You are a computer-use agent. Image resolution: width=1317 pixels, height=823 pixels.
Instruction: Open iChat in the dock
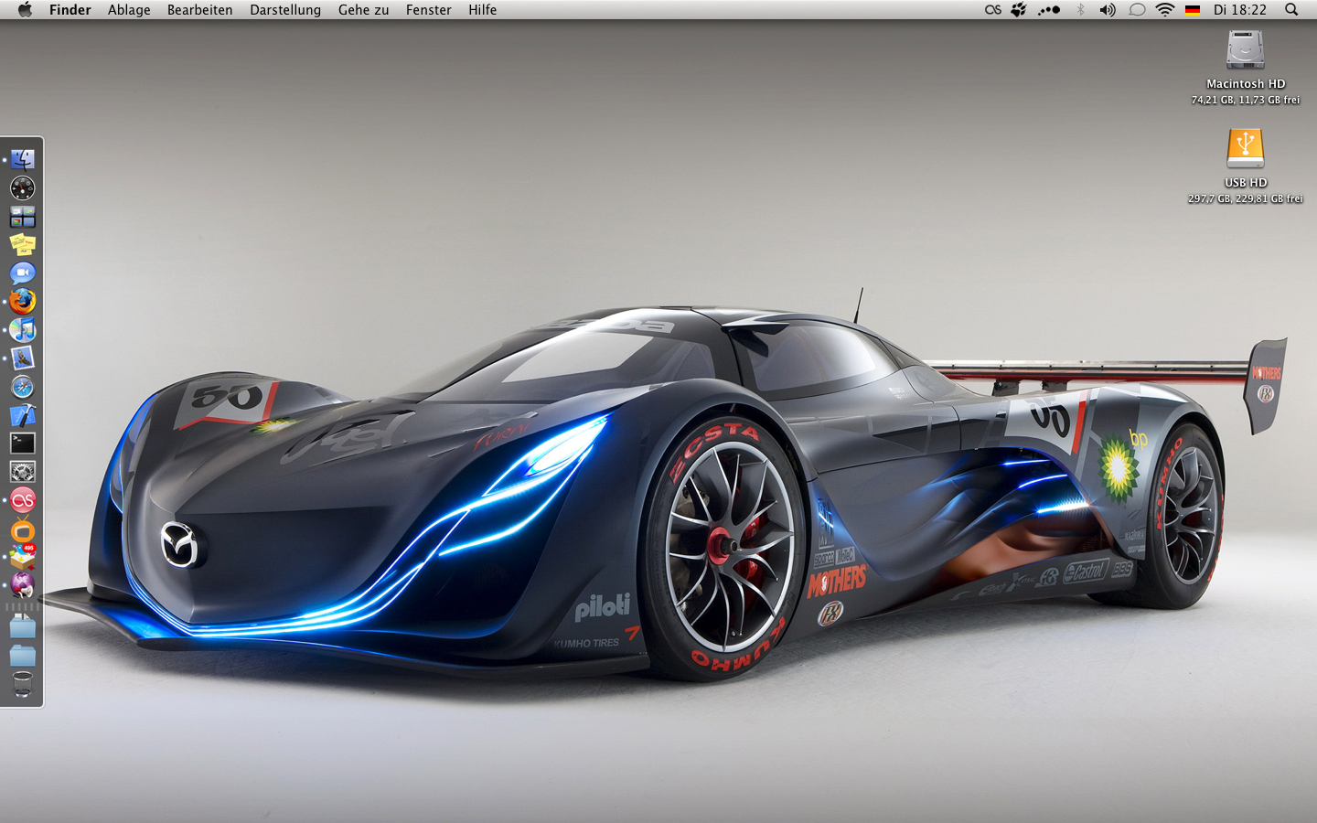tap(22, 273)
